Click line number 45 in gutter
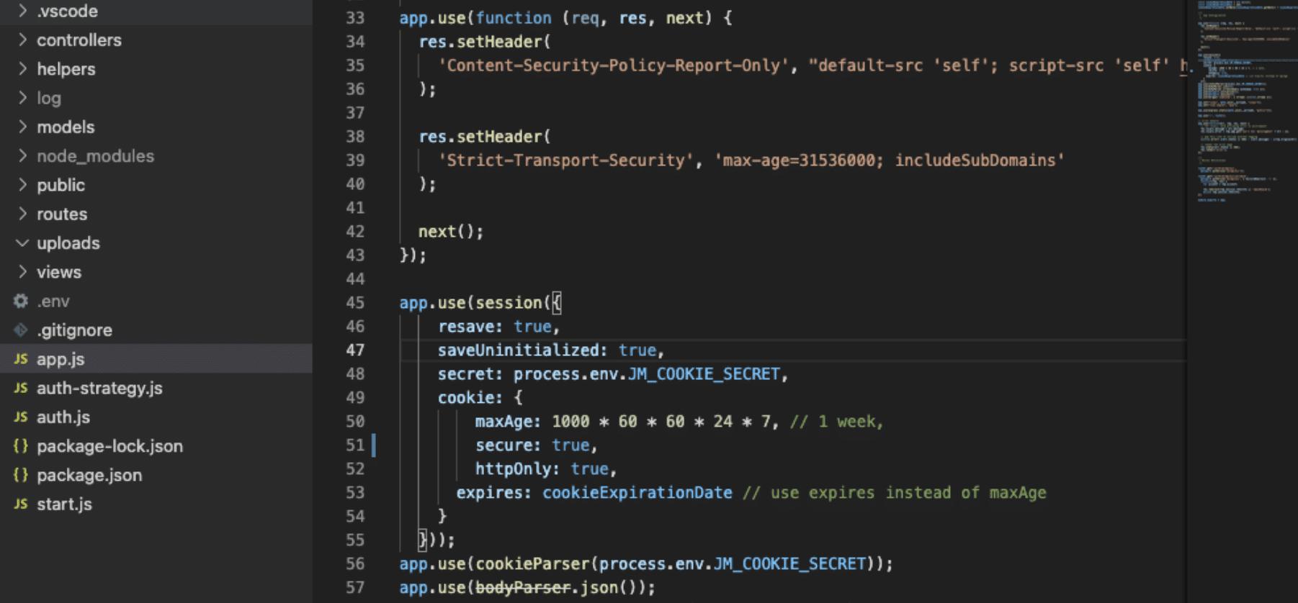 [355, 302]
